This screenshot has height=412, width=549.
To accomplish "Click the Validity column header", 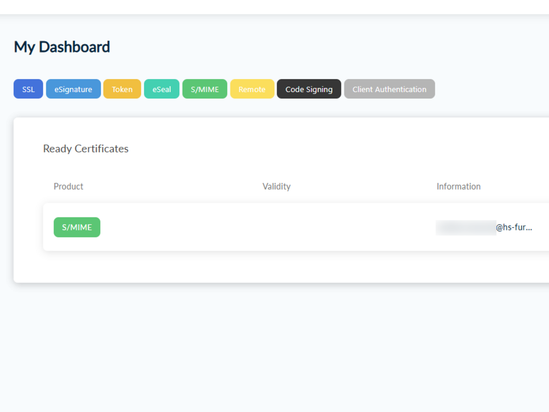I will click(276, 186).
